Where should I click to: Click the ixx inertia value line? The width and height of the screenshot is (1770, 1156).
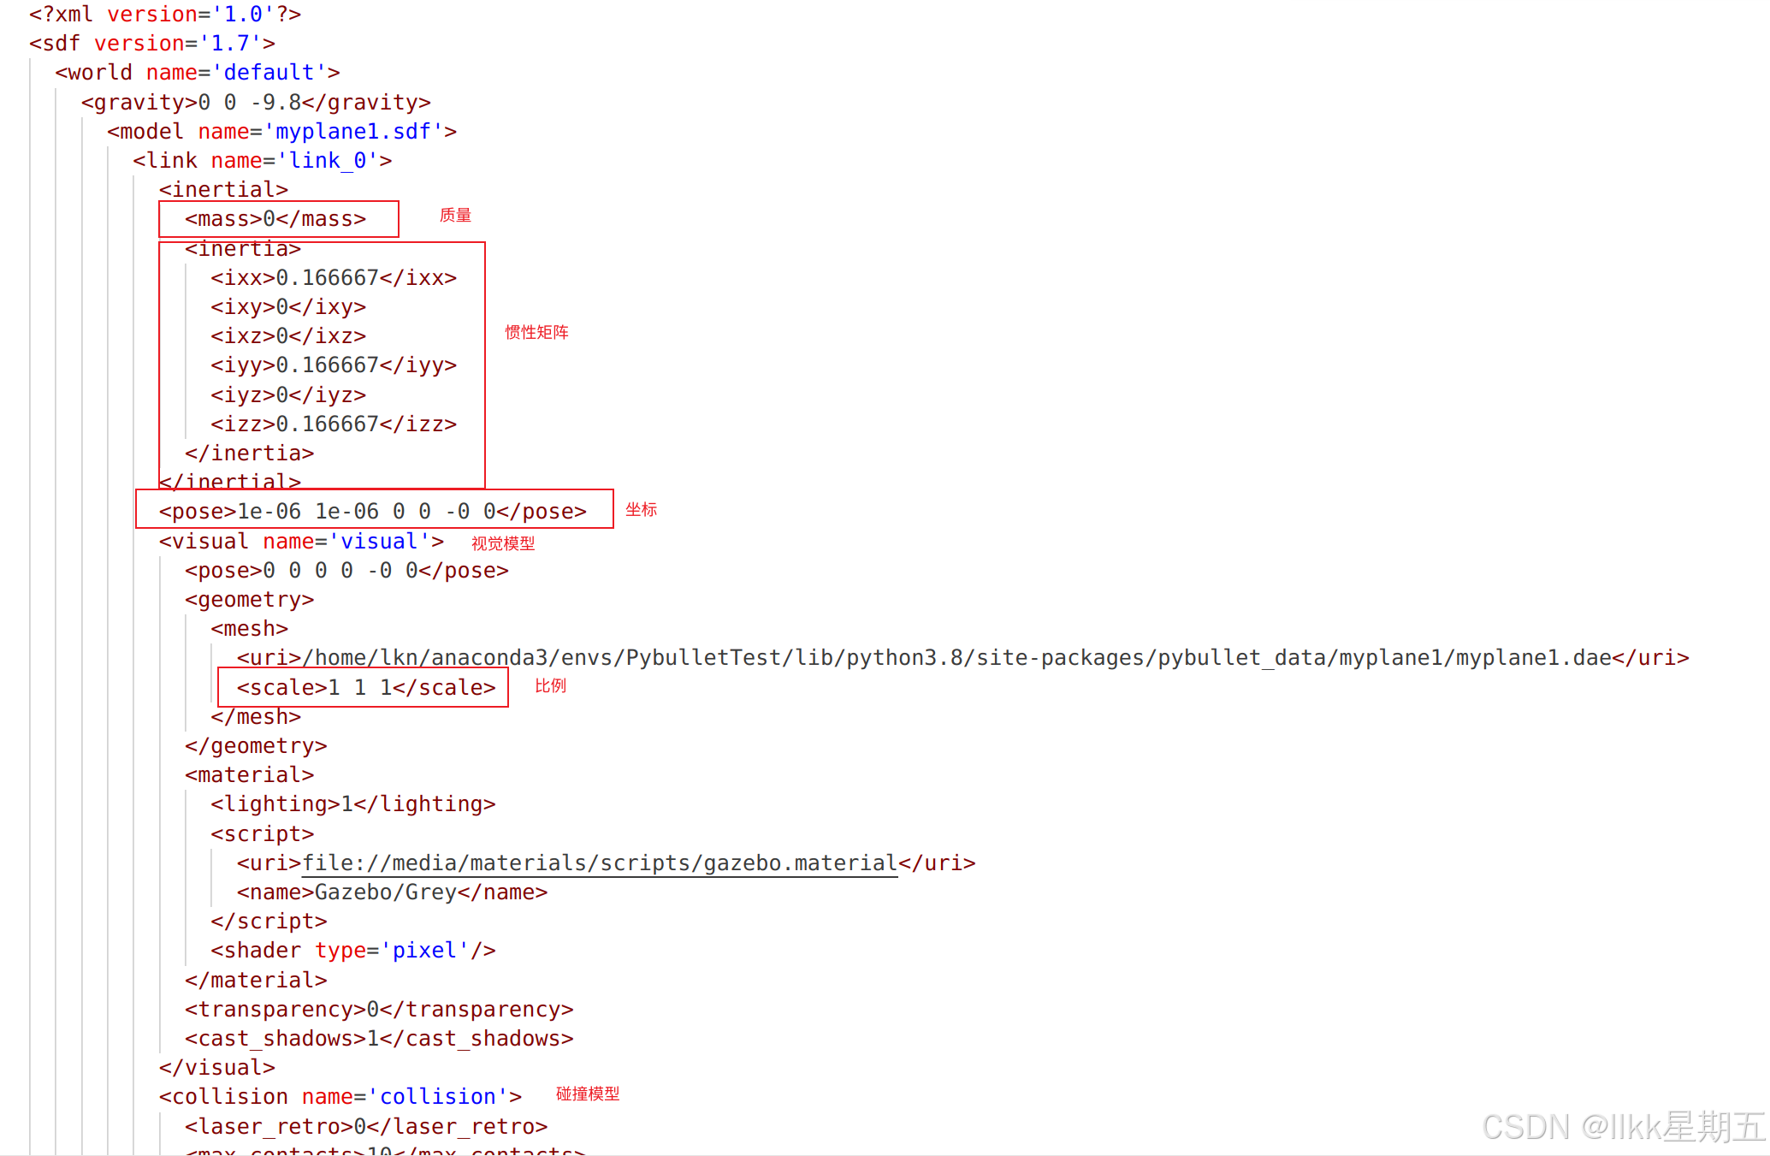[x=334, y=277]
